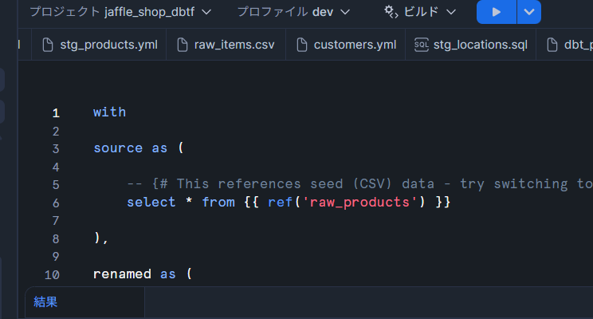
Task: Select the stg_locations.sql tab
Action: pos(471,45)
